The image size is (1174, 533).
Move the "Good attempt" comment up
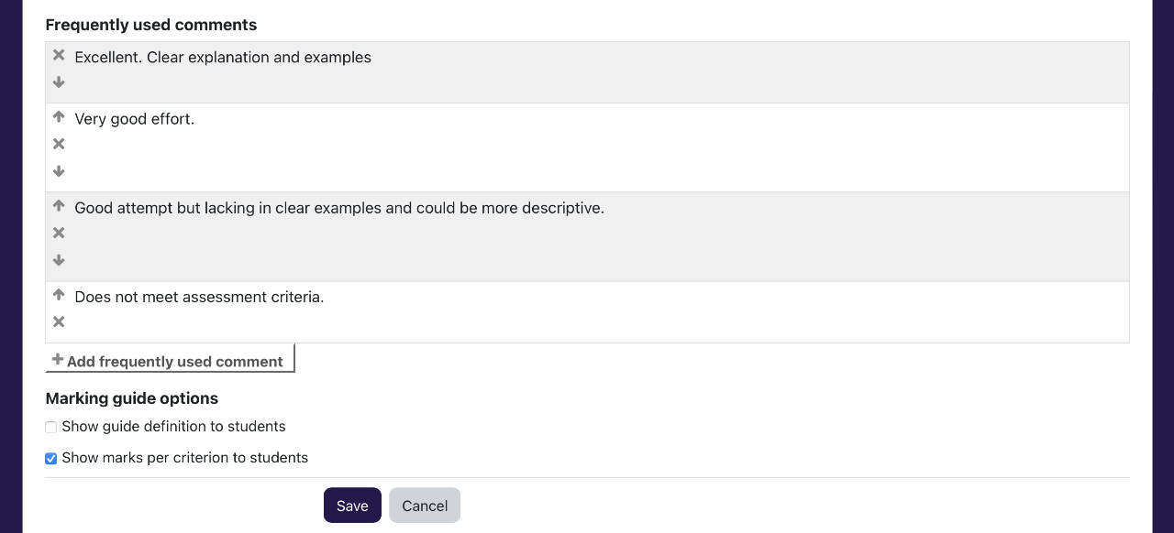[58, 205]
